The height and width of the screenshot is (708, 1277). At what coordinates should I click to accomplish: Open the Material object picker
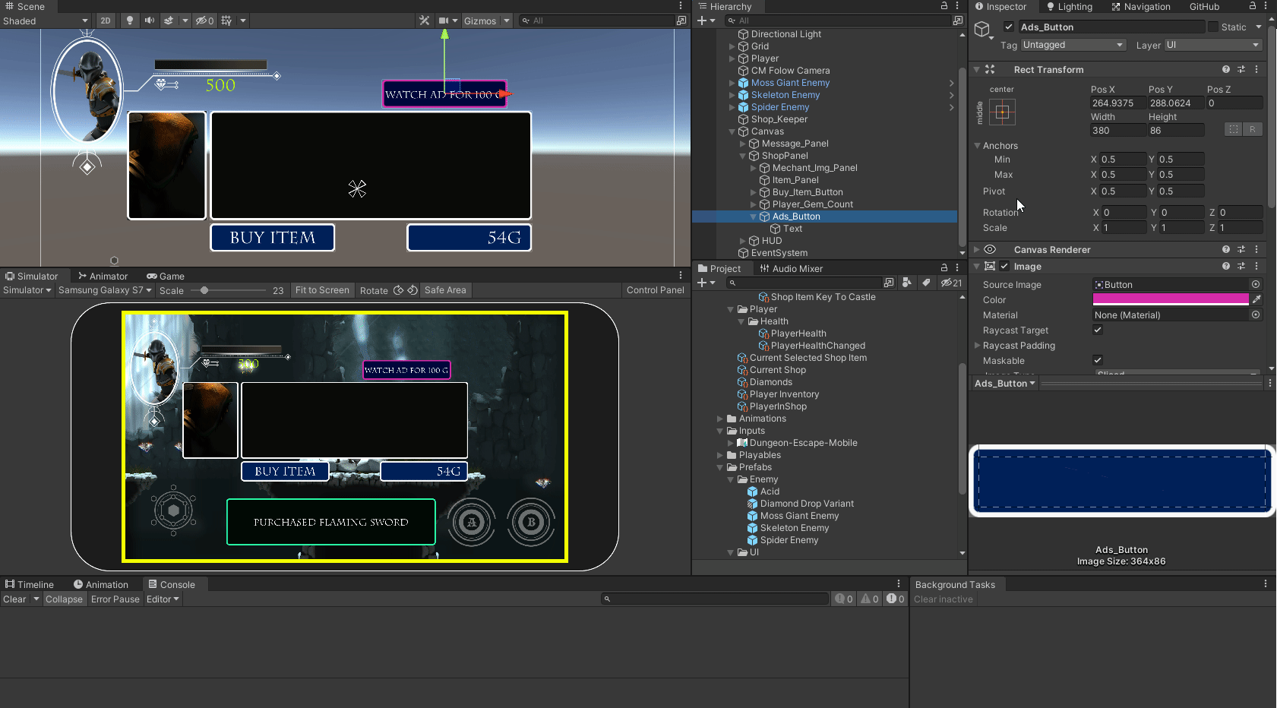[x=1256, y=314]
